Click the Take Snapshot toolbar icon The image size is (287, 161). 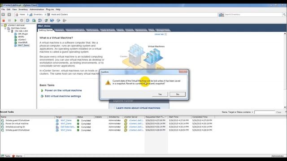point(28,21)
